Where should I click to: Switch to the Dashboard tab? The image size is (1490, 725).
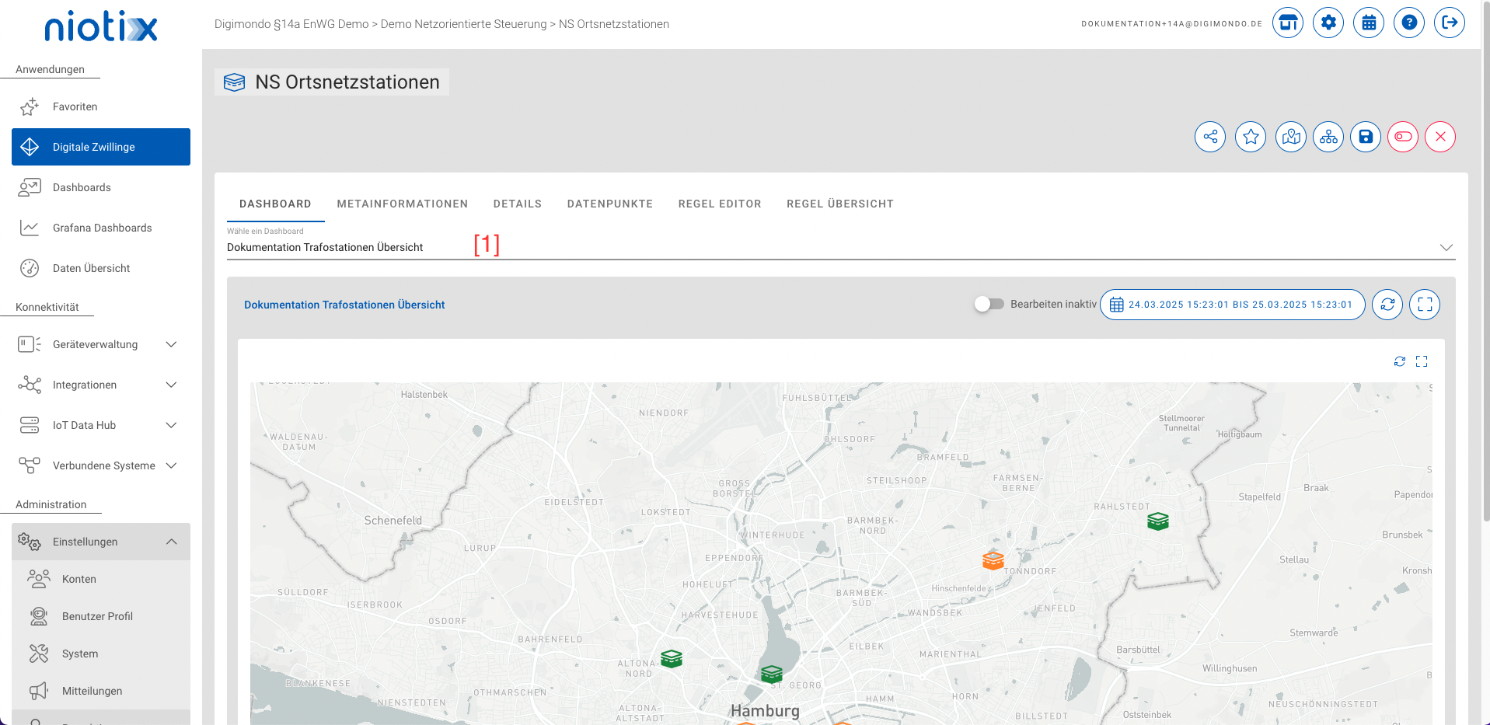click(x=275, y=204)
